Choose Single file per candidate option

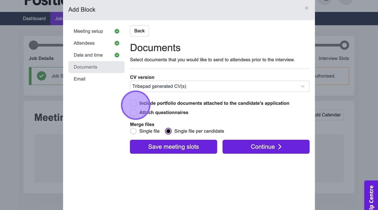168,131
